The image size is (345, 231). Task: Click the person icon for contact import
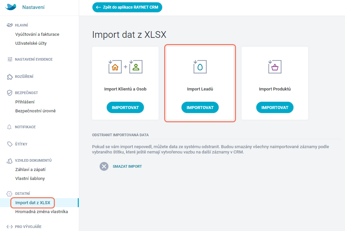point(136,67)
